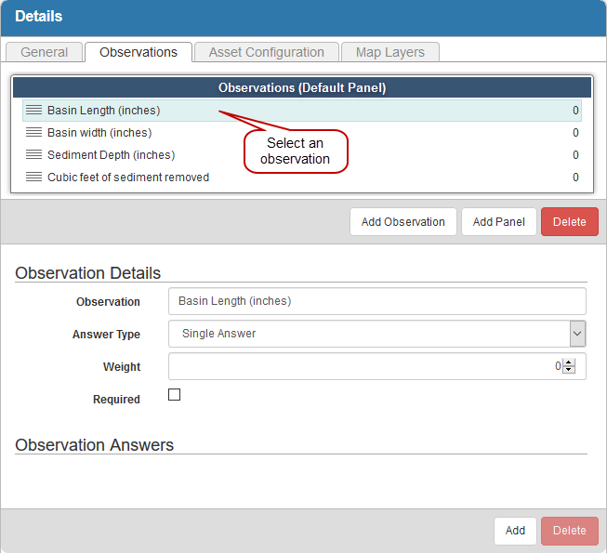Click the Observations (Default Panel) header
Viewport: 607px width, 553px height.
[x=302, y=88]
